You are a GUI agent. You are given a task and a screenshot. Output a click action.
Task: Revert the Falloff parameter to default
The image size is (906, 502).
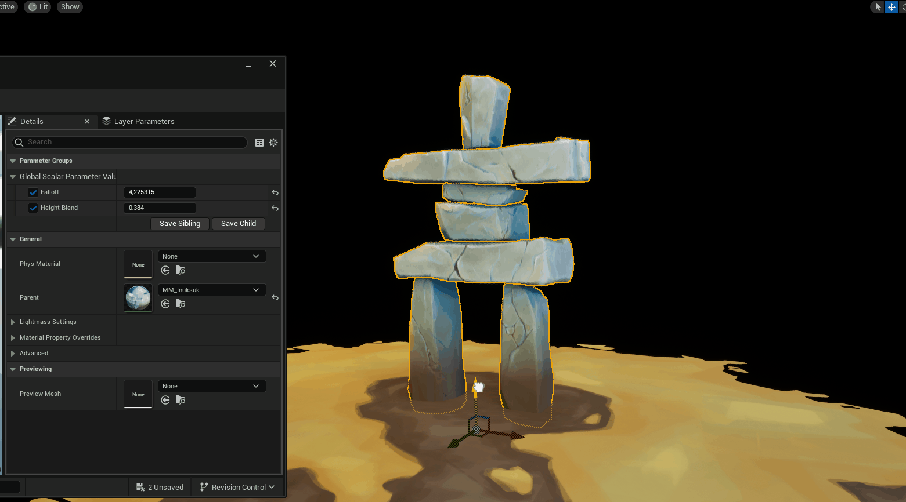[275, 192]
